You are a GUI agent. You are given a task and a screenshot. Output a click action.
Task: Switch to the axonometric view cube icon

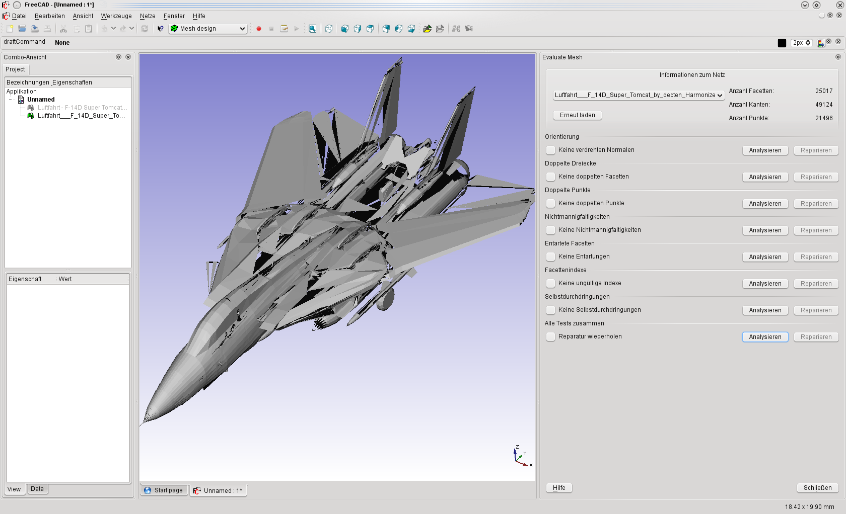pyautogui.click(x=328, y=29)
